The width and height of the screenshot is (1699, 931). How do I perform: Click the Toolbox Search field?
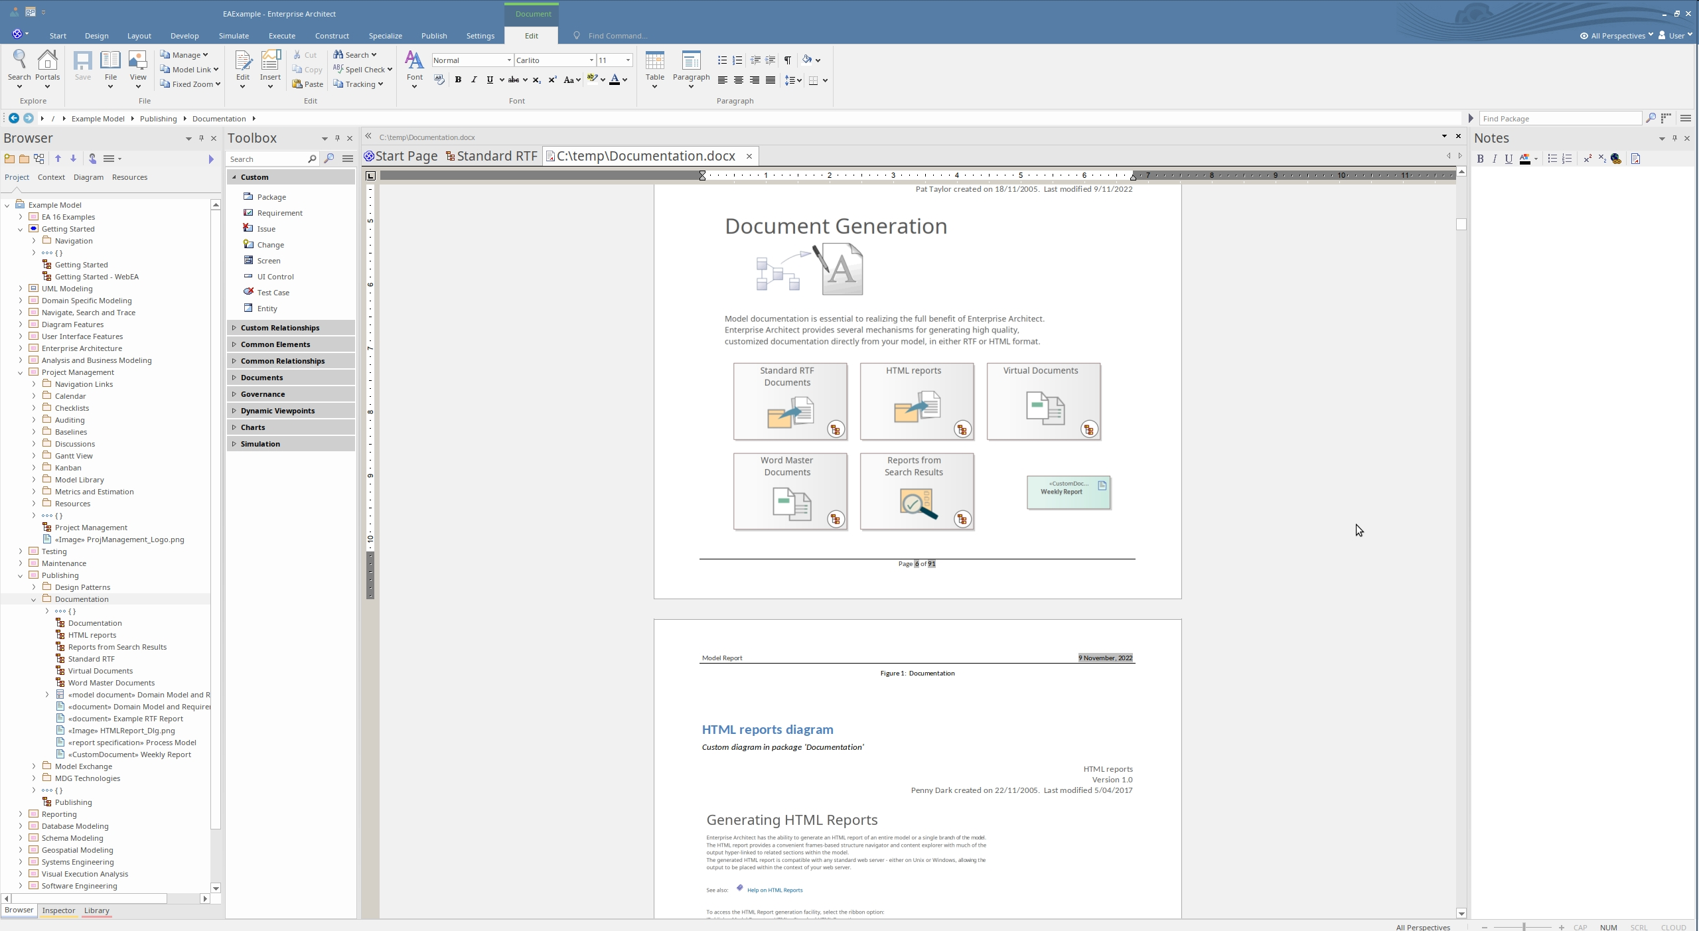click(x=271, y=159)
